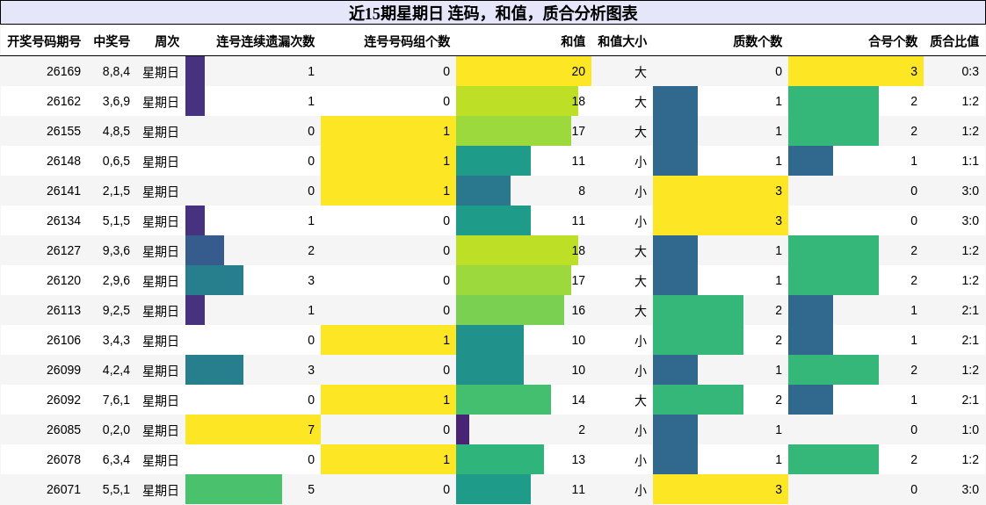Click the 和值 column header
The height and width of the screenshot is (505, 986).
coord(573,41)
